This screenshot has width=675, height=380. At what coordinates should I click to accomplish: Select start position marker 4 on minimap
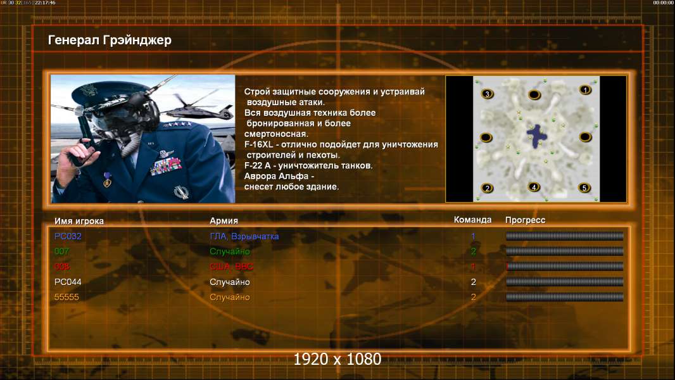coord(534,187)
